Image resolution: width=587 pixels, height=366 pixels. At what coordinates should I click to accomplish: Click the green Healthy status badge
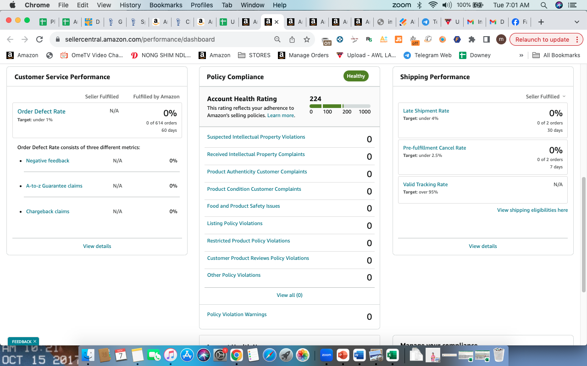[x=356, y=76]
